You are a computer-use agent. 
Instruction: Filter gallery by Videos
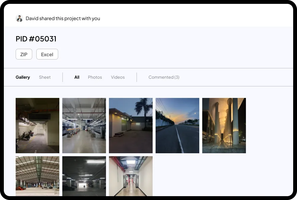click(118, 77)
